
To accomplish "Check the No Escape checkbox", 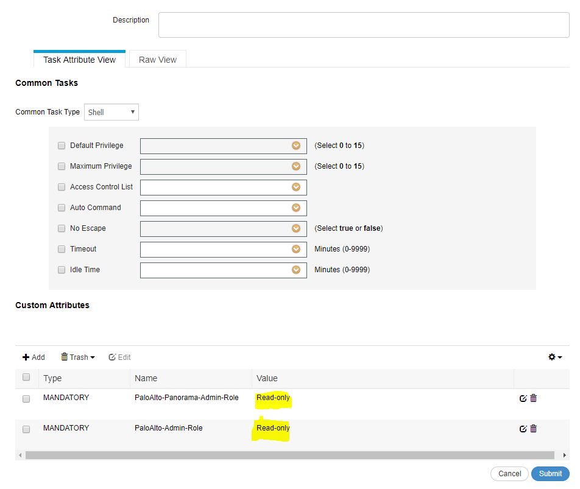I will [x=61, y=228].
